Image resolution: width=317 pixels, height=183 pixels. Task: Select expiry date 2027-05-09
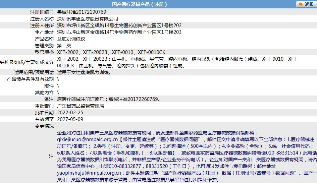(70, 119)
